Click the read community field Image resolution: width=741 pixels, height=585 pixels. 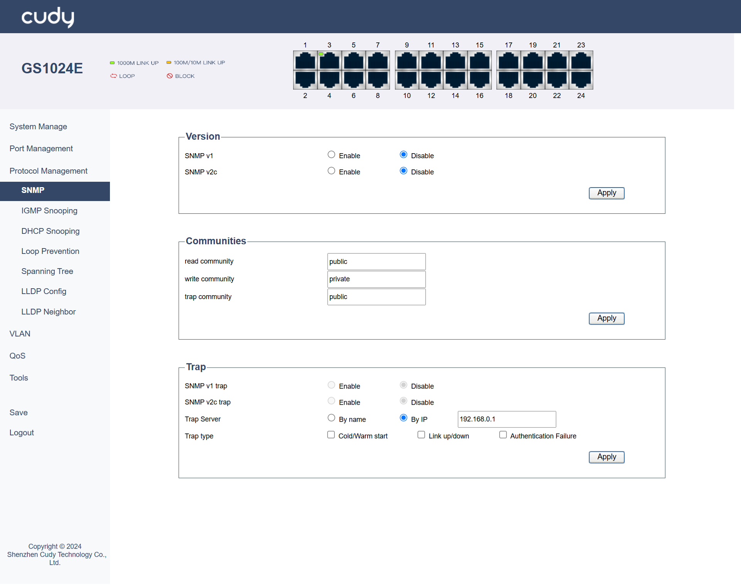point(376,262)
